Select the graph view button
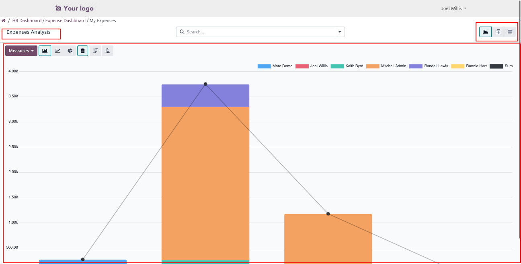The image size is (521, 264). click(485, 32)
